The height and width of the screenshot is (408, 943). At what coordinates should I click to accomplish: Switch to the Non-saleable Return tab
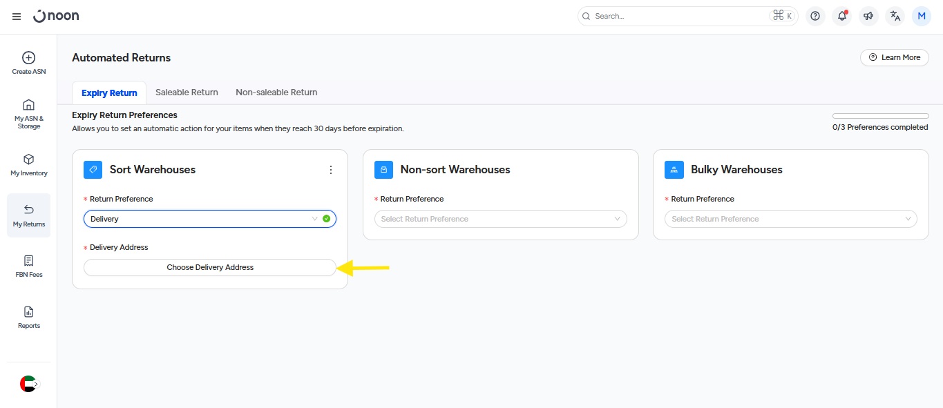276,93
